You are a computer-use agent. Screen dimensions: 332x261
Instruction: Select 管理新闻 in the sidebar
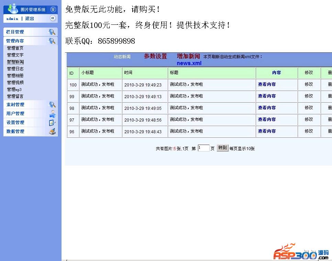15,62
